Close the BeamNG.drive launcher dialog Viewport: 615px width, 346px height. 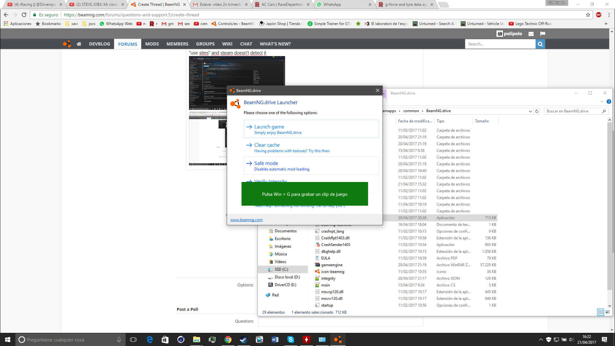pos(378,90)
